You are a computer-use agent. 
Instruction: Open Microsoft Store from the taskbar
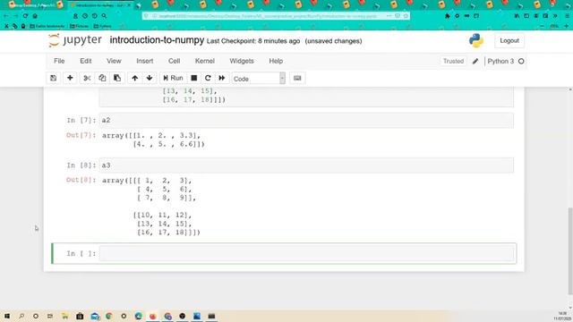tap(80, 316)
